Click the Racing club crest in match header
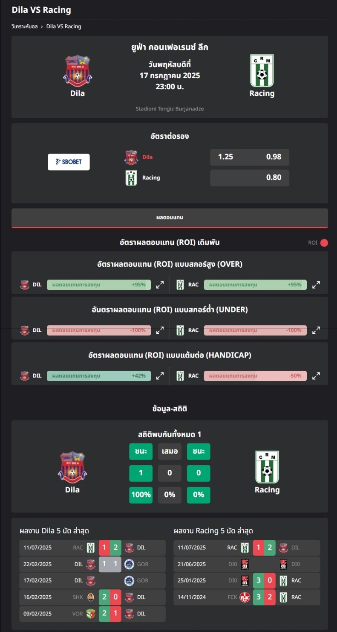The width and height of the screenshot is (337, 632). coord(262,70)
